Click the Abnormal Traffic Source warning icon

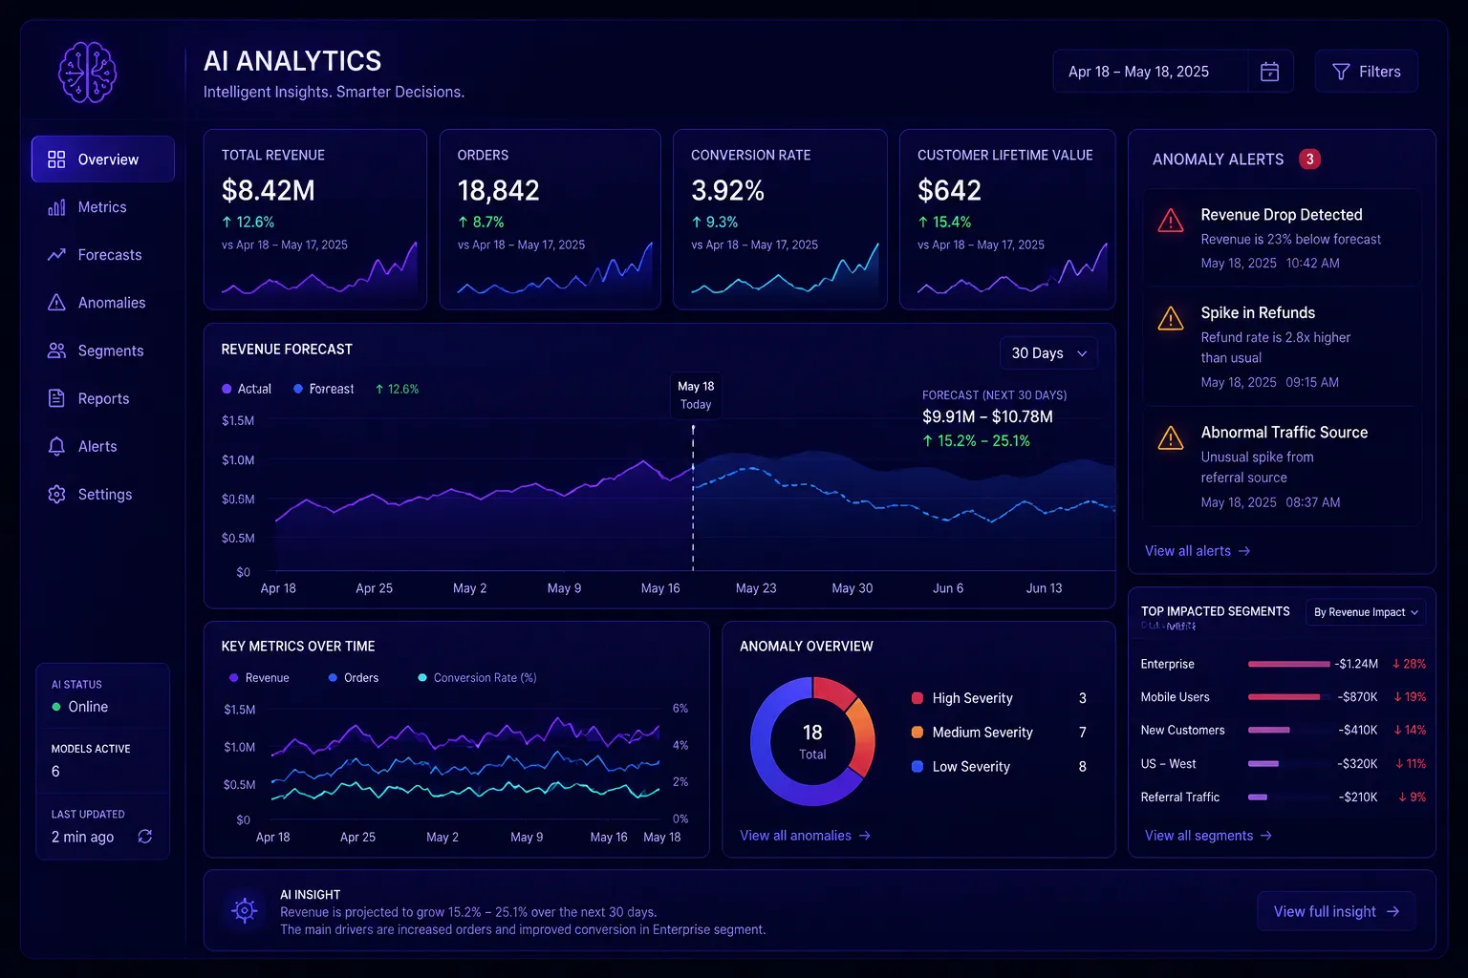click(x=1171, y=437)
